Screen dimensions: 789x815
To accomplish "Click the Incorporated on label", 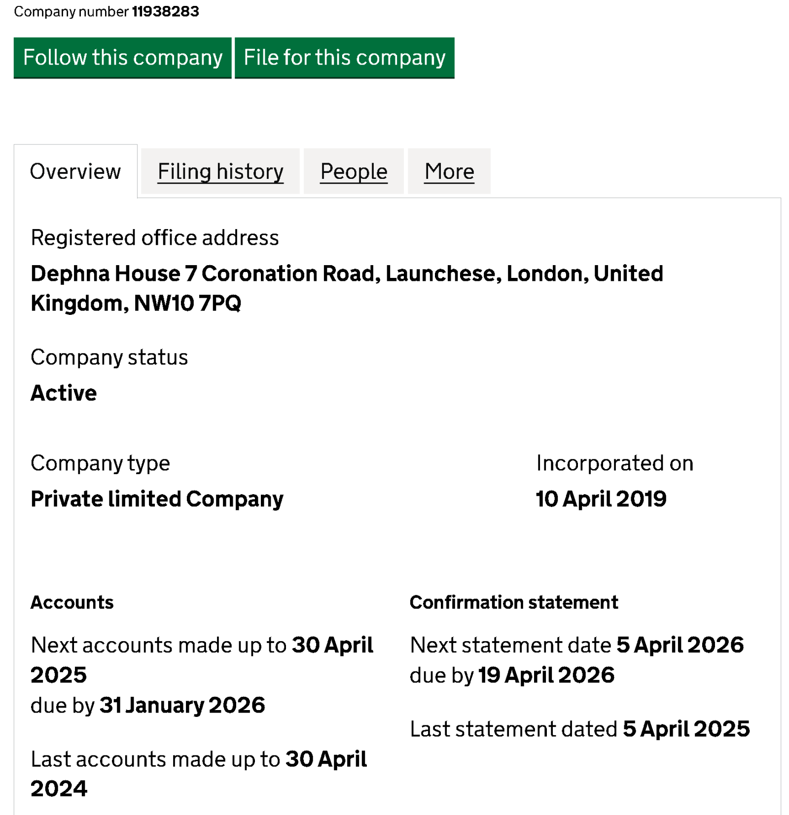I will tap(614, 463).
